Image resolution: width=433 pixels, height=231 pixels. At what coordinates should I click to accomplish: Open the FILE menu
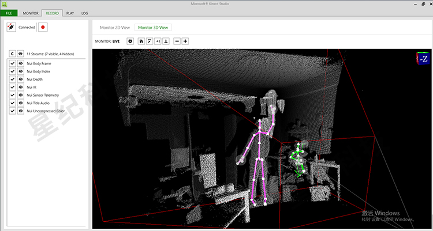[9, 12]
